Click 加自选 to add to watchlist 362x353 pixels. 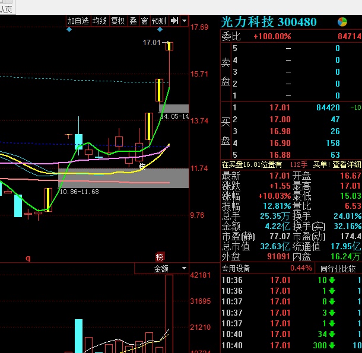(78, 21)
